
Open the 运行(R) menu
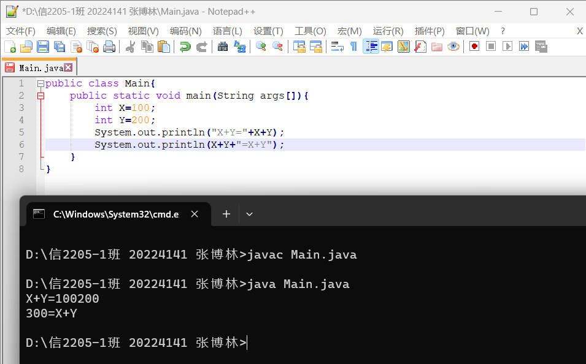tap(388, 31)
